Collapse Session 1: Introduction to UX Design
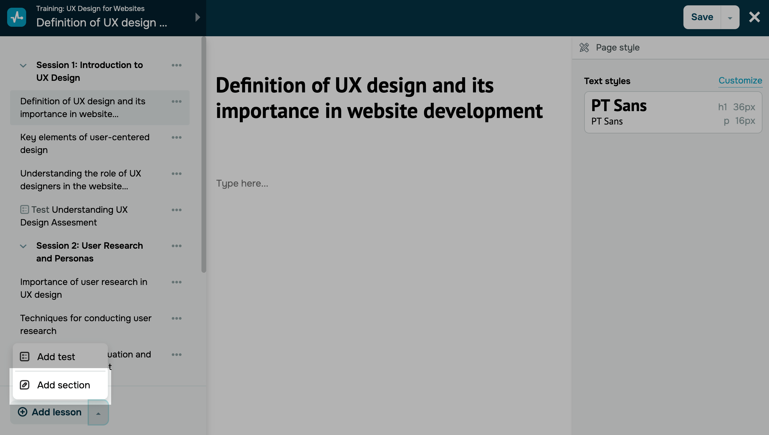This screenshot has width=769, height=435. coord(23,65)
